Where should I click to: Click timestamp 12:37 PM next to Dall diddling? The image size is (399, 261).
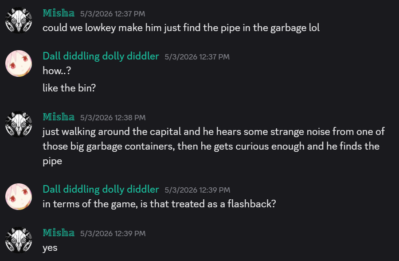pos(197,57)
